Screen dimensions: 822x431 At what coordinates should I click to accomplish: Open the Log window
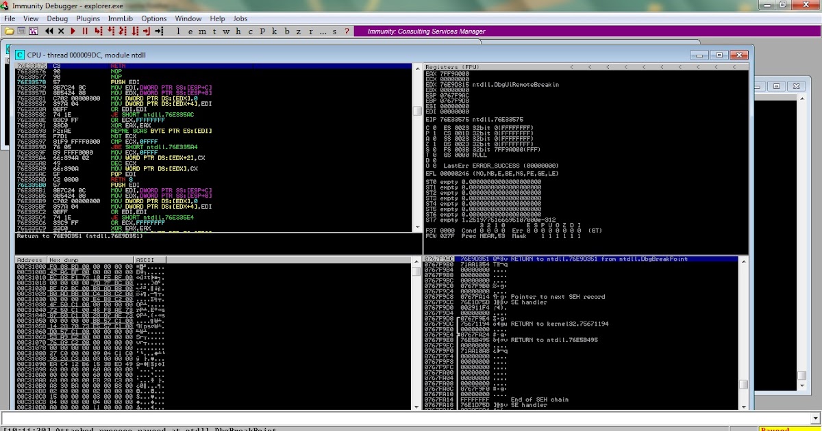[x=179, y=31]
